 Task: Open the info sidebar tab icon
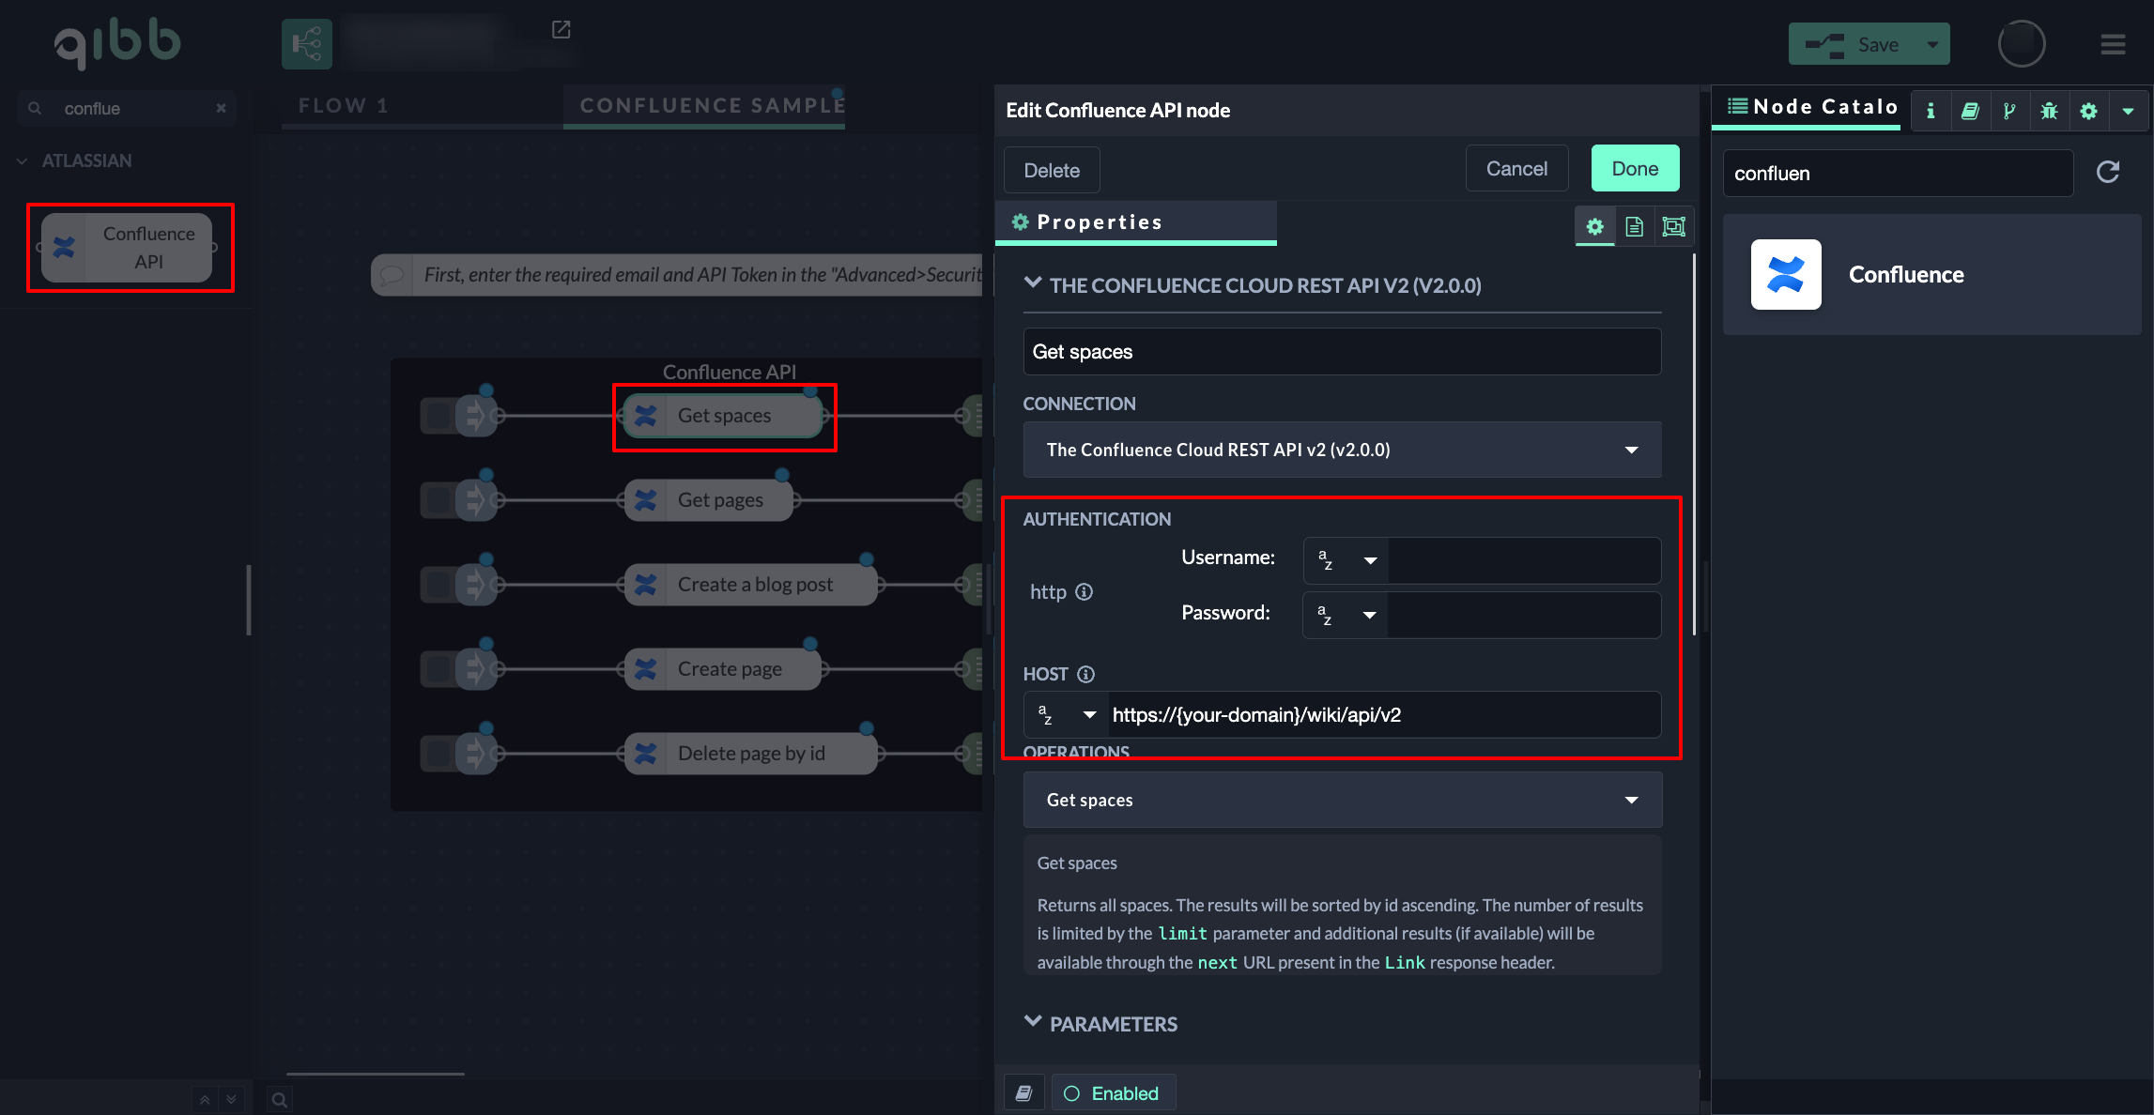[x=1931, y=111]
